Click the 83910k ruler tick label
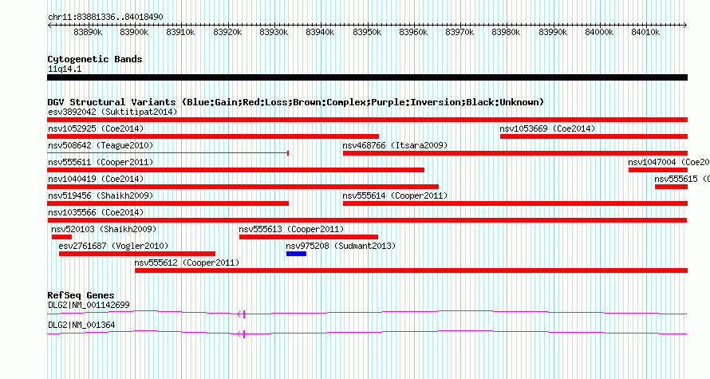 pyautogui.click(x=180, y=32)
